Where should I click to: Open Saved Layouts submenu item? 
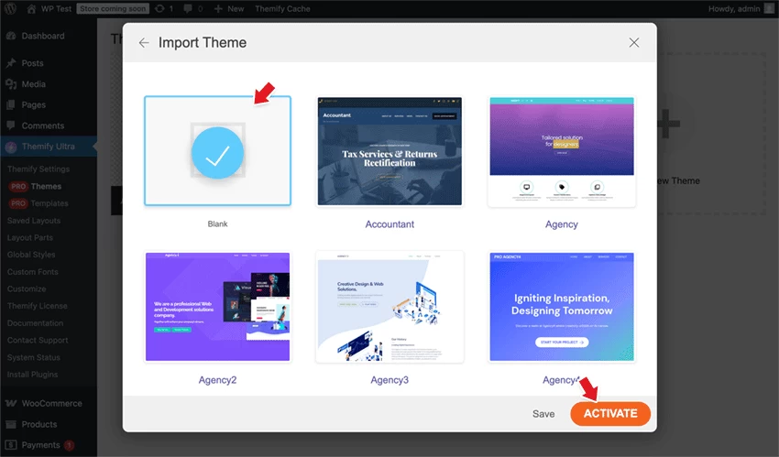[34, 221]
